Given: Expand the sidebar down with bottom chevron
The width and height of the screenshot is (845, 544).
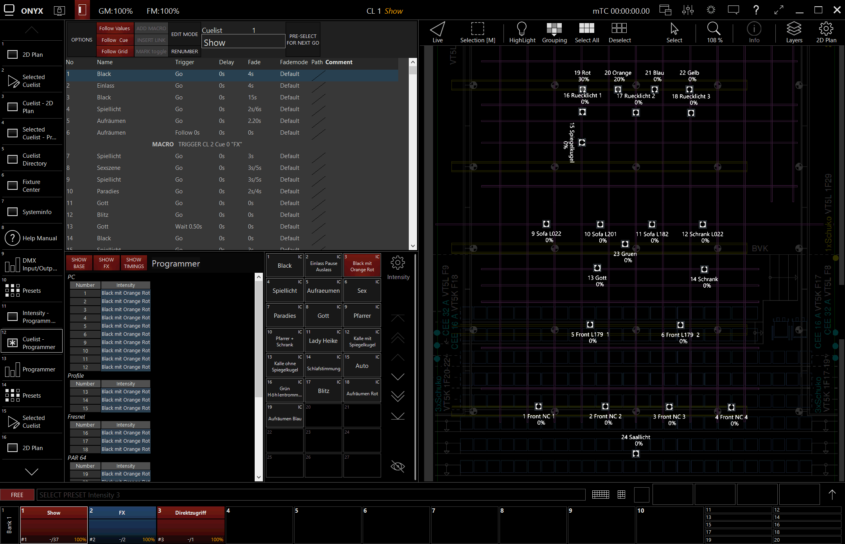Looking at the screenshot, I should (31, 472).
